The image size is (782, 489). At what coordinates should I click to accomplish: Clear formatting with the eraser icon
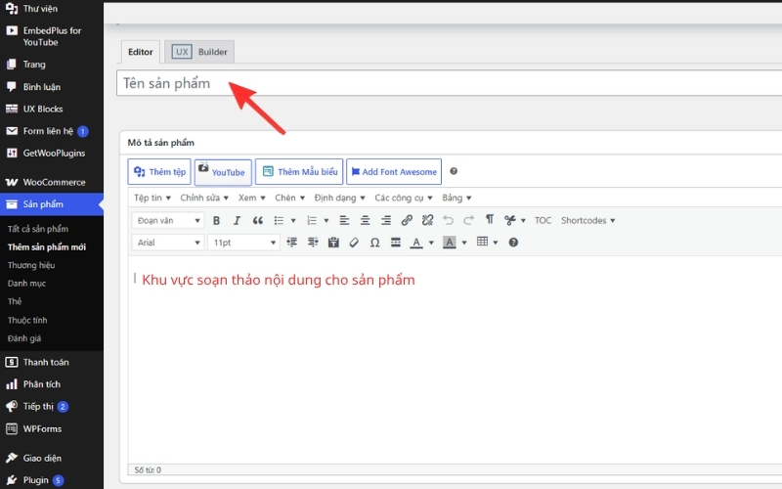(354, 243)
